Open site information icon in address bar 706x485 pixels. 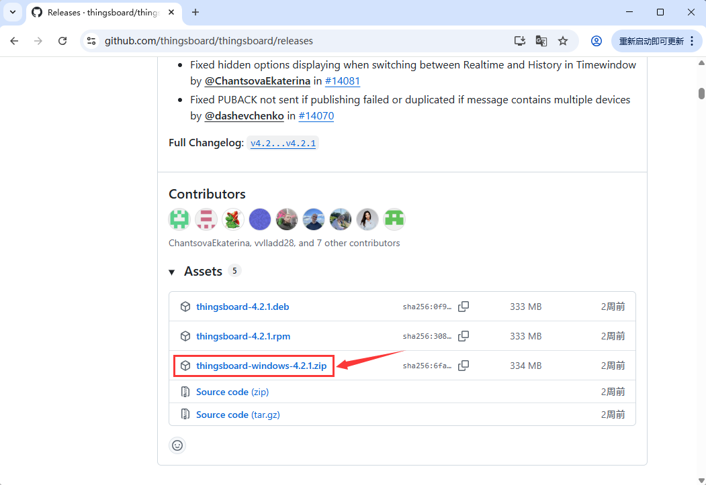point(91,41)
